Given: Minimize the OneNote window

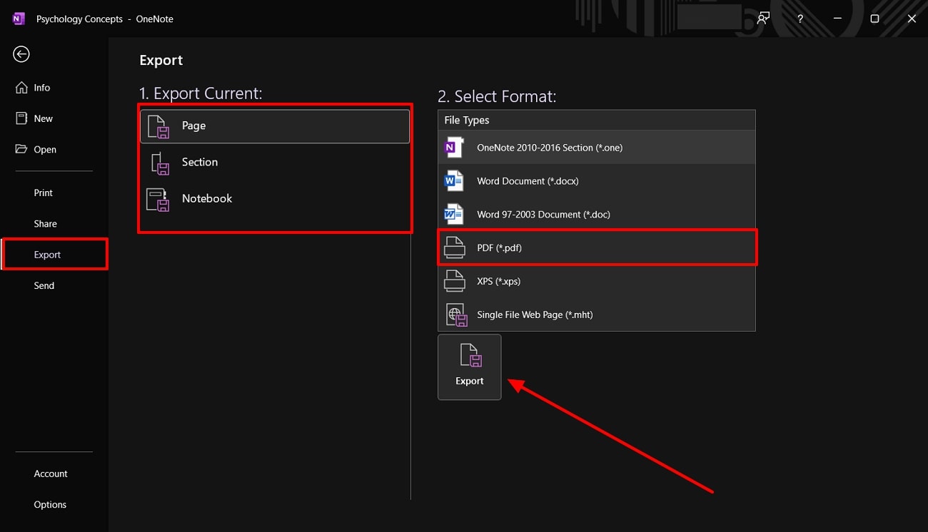Looking at the screenshot, I should pos(837,19).
